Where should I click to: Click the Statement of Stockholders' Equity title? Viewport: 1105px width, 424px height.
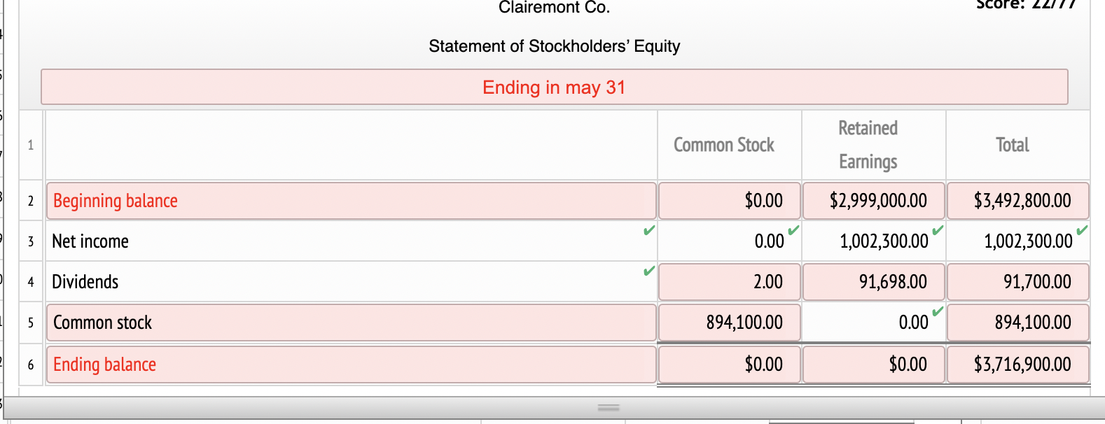tap(554, 46)
